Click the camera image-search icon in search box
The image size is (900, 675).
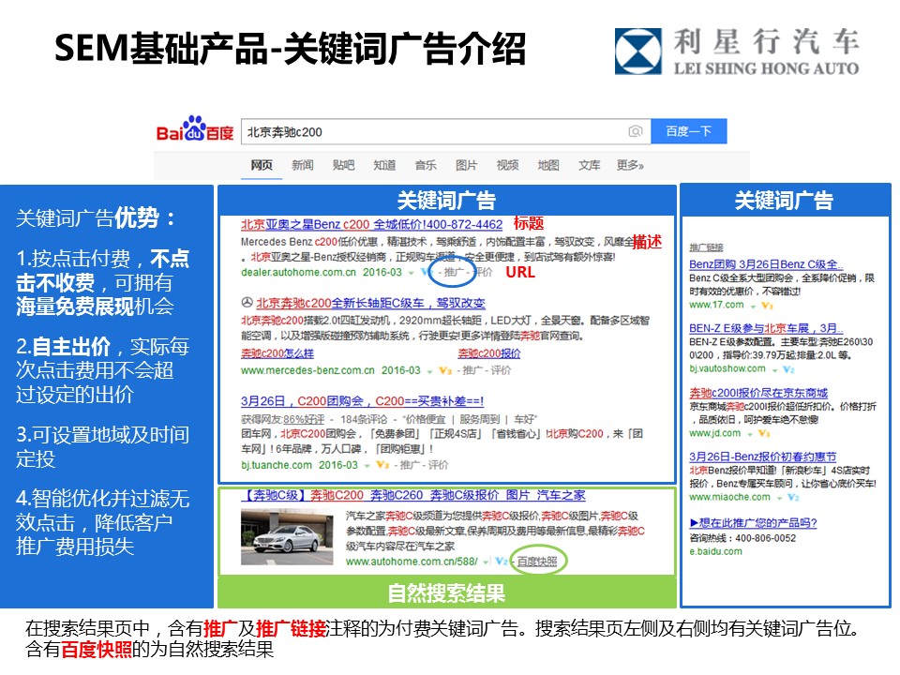click(636, 132)
